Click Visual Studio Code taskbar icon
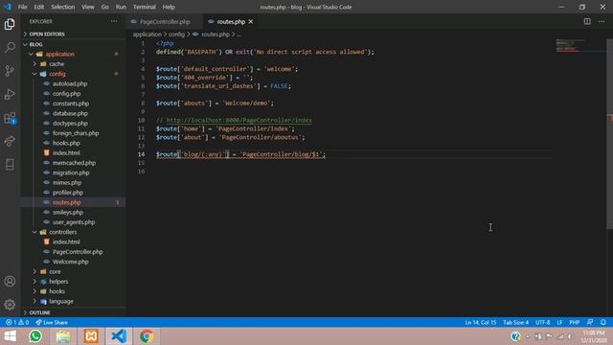Viewport: 613px width, 345px height. point(119,336)
